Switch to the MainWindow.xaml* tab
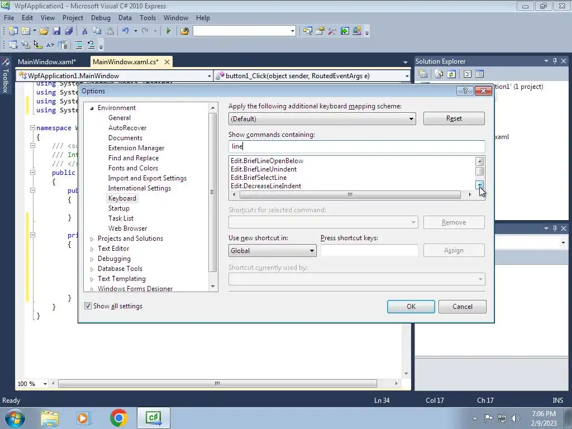Screen dimensions: 572x429 pyautogui.click(x=47, y=61)
